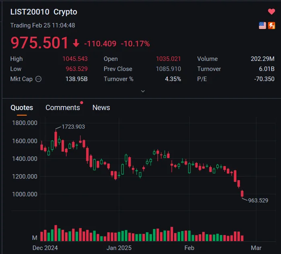Click the Turnover value 6.01B
Viewport: 281px width, 254px height.
pyautogui.click(x=267, y=69)
